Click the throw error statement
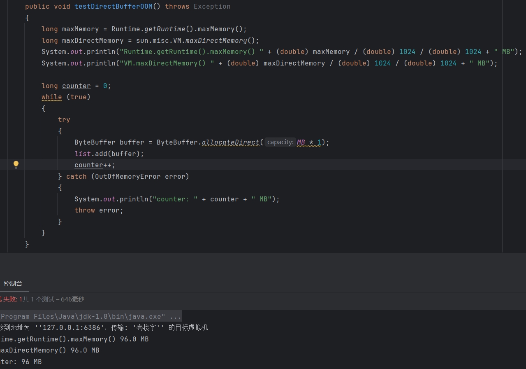Screen dimensions: 526x369 pos(99,210)
